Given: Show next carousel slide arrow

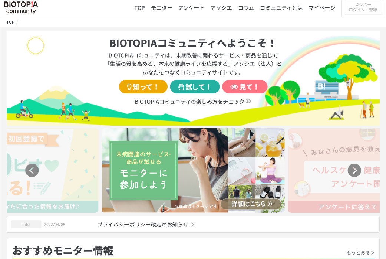Looking at the screenshot, I should coord(354,170).
